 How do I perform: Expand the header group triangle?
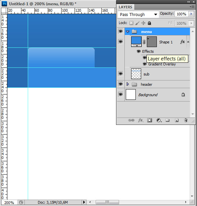click(x=127, y=84)
